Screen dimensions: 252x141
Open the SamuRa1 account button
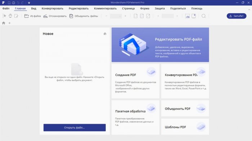tap(237, 16)
